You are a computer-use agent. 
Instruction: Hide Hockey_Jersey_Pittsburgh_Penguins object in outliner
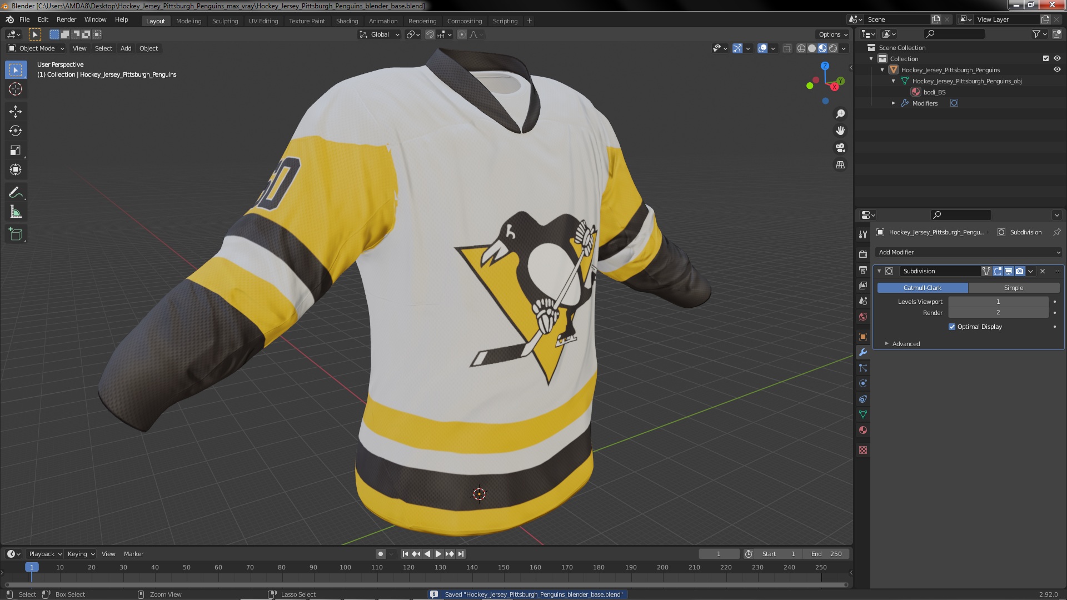click(x=1057, y=70)
